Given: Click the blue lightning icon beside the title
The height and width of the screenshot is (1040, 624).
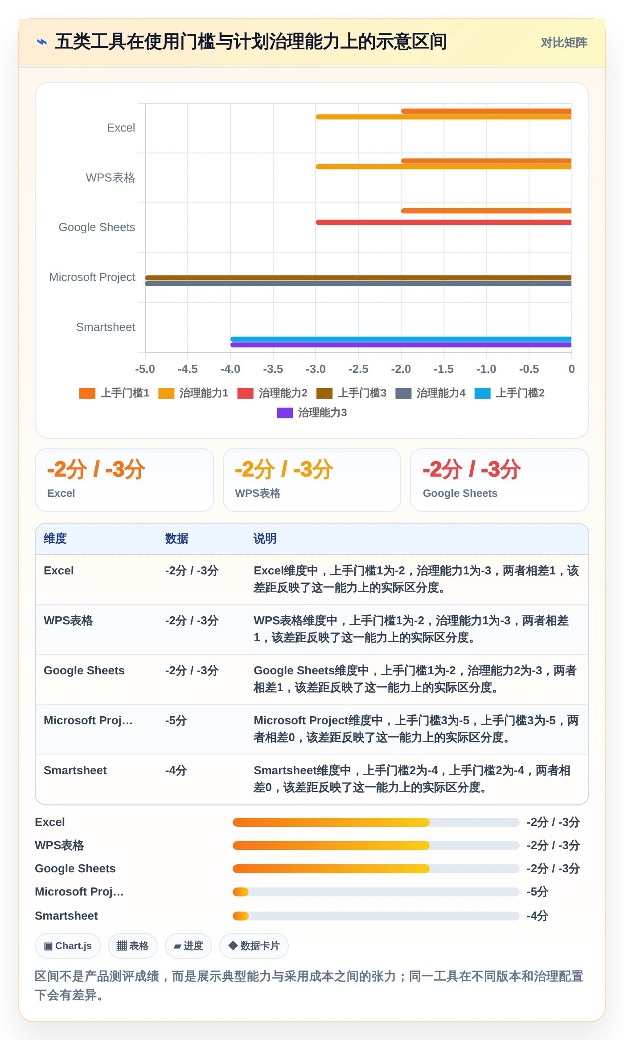Looking at the screenshot, I should click(x=42, y=42).
